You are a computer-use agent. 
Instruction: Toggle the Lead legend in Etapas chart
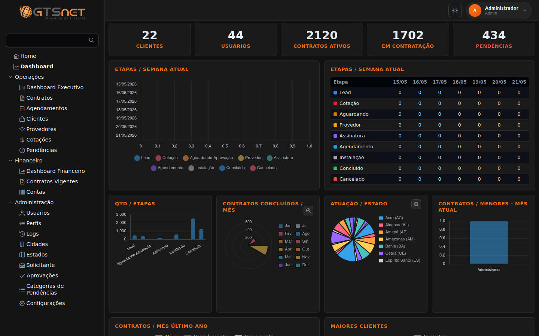pos(142,158)
